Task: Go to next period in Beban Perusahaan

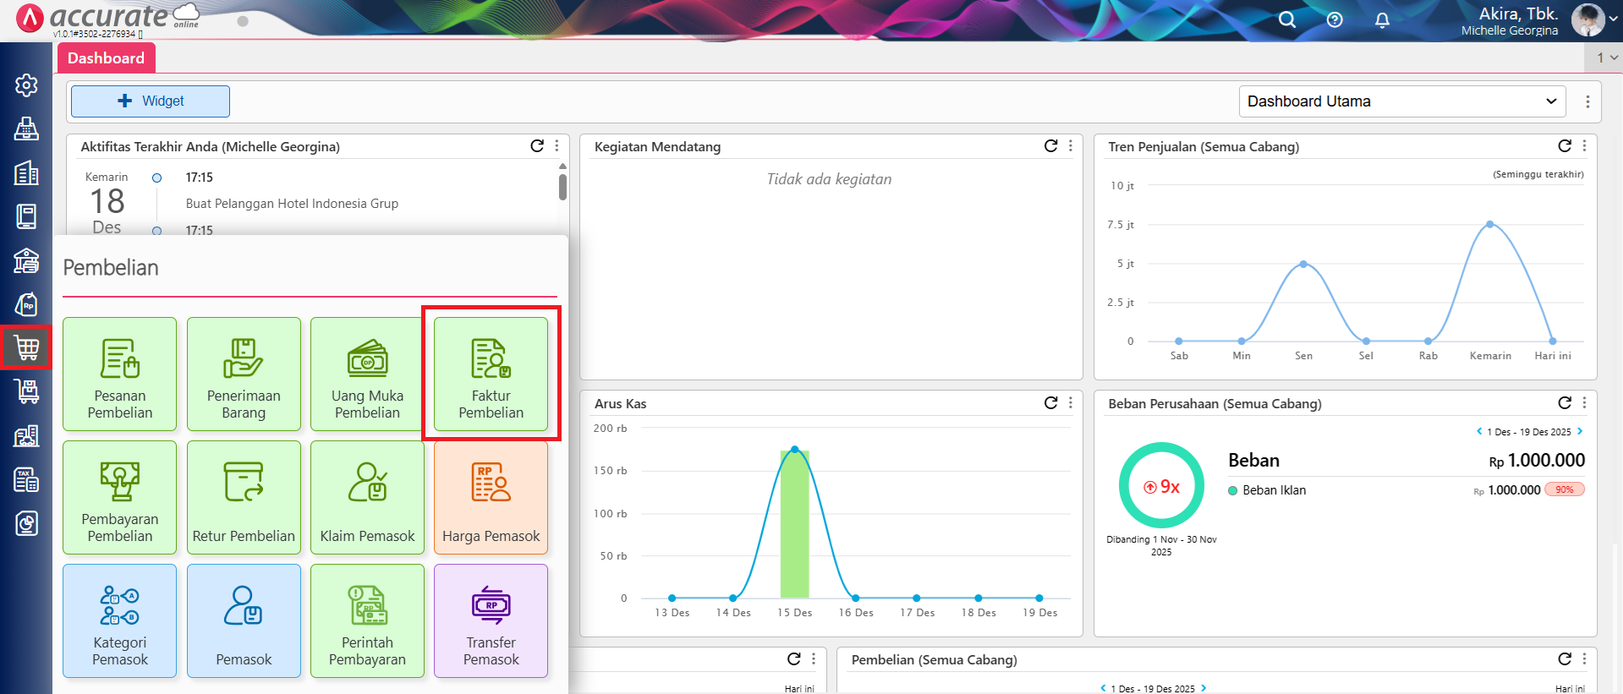Action: pyautogui.click(x=1580, y=431)
